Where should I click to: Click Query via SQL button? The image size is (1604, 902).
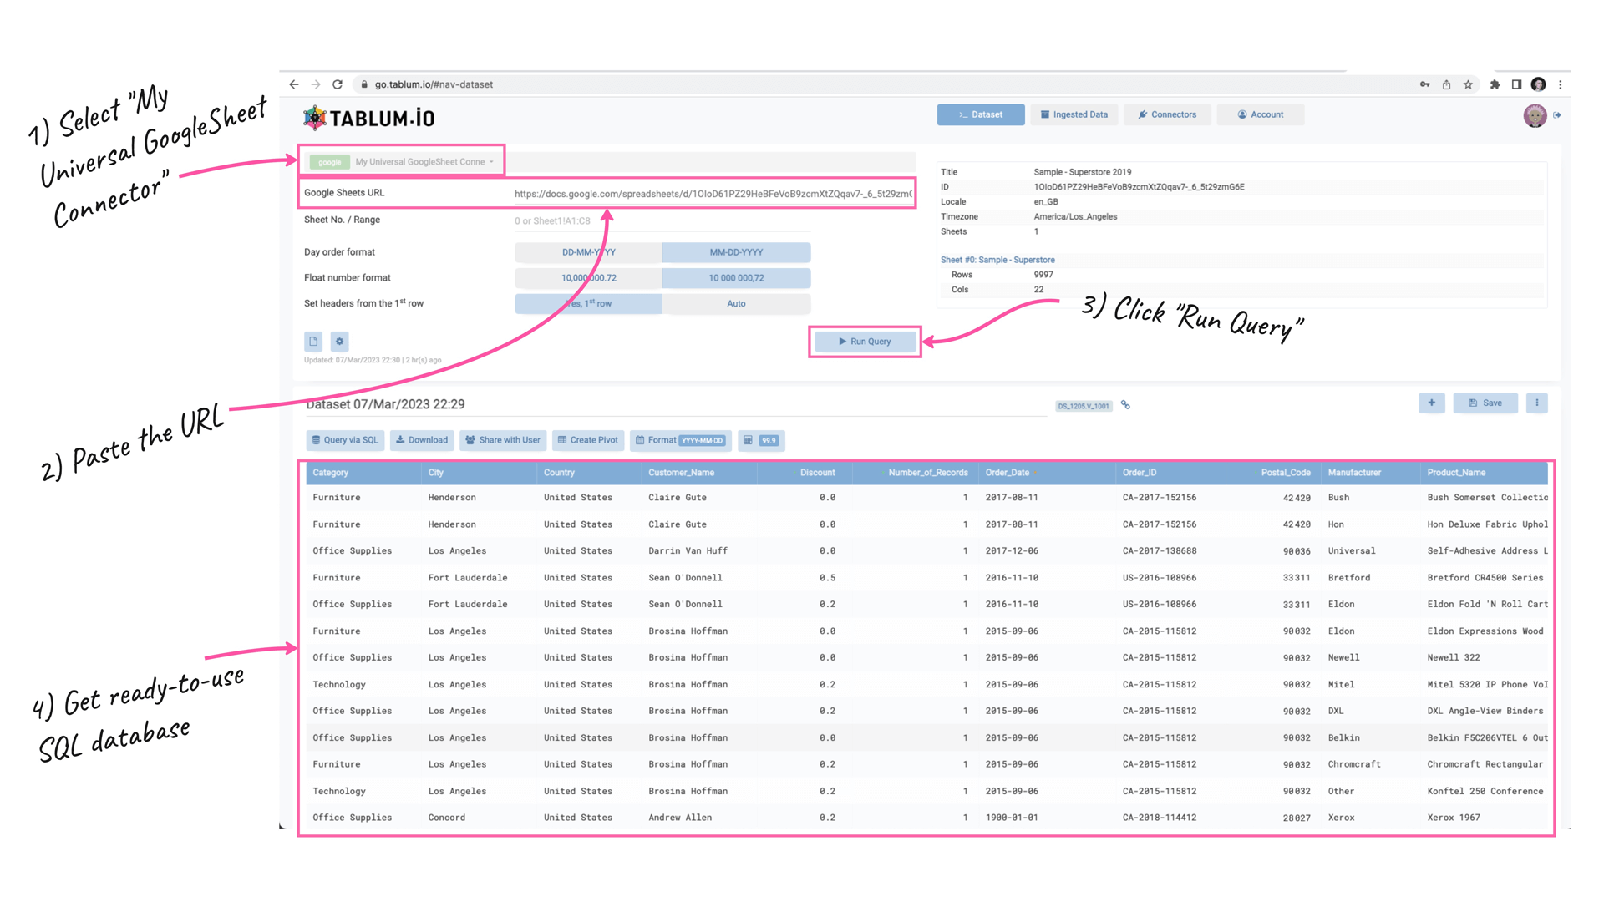point(345,440)
